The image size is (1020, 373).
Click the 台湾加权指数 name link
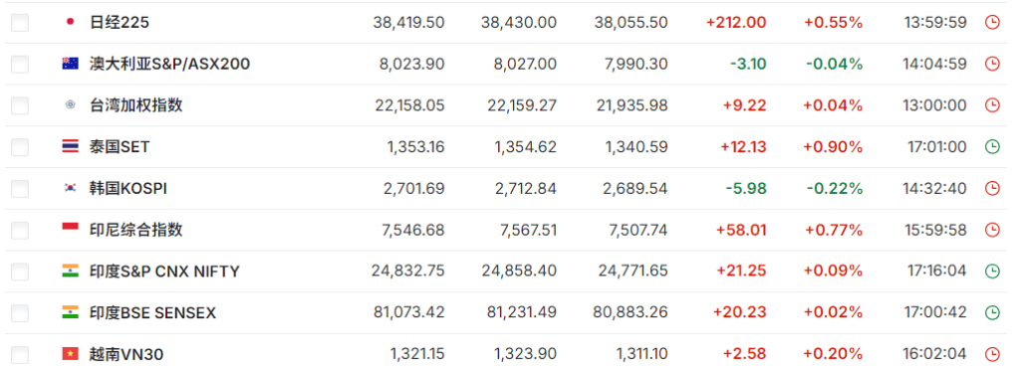click(135, 105)
